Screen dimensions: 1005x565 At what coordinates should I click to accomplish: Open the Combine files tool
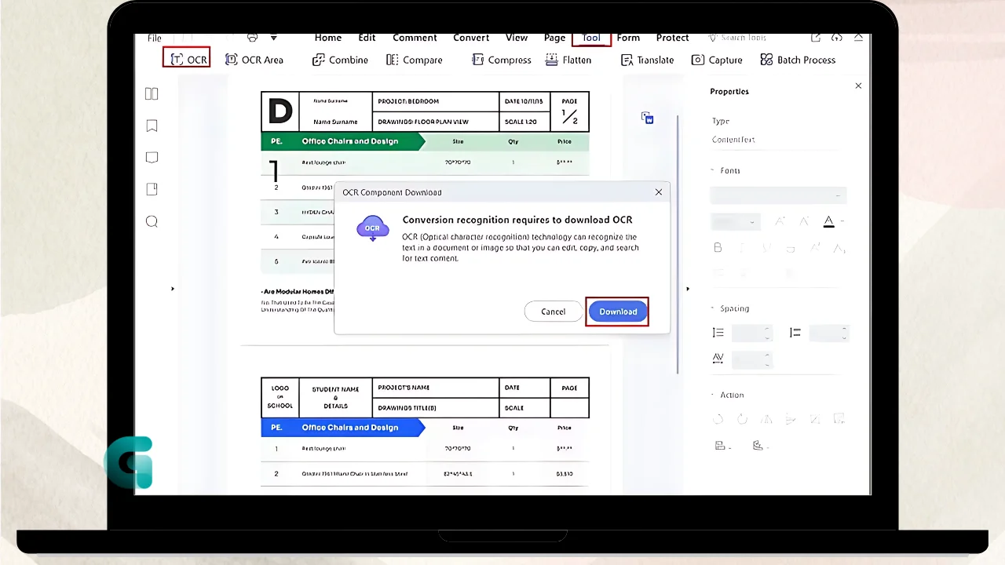pos(340,60)
